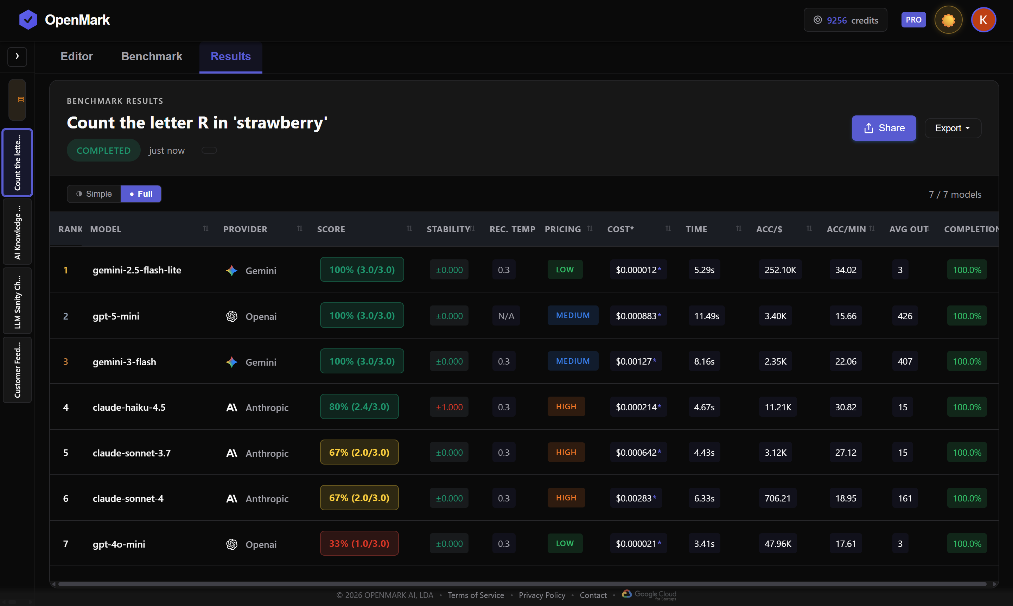The image size is (1013, 606).
Task: Click the OpenAI logo beside gpt-5-mini
Action: 231,316
